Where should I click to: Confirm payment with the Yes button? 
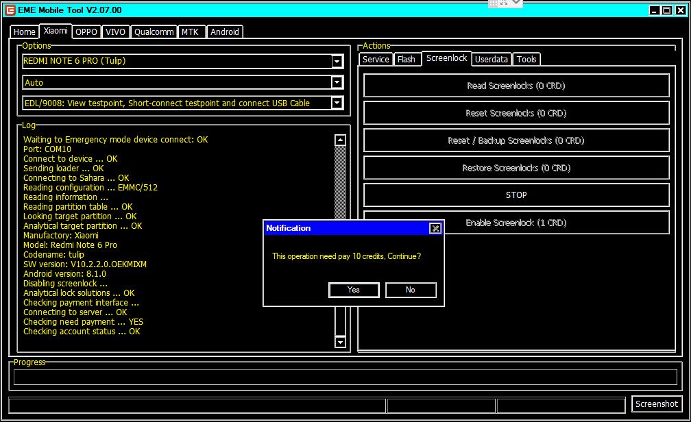point(354,290)
